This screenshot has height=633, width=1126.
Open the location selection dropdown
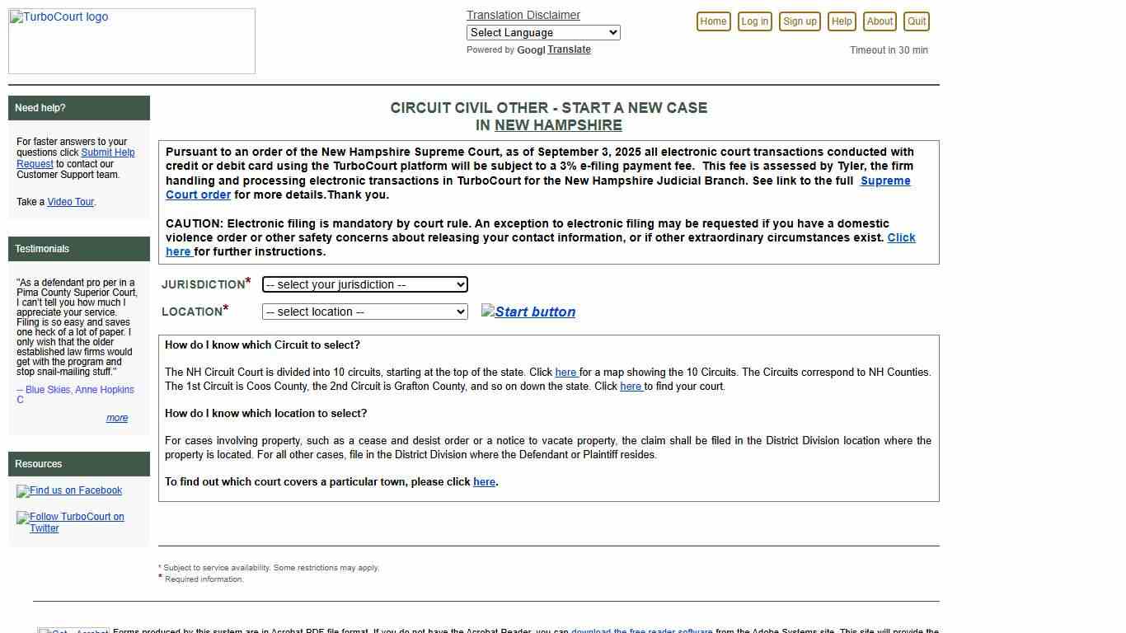coord(364,312)
